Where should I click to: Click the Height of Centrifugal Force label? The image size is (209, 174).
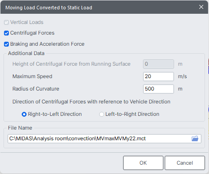tap(71, 64)
